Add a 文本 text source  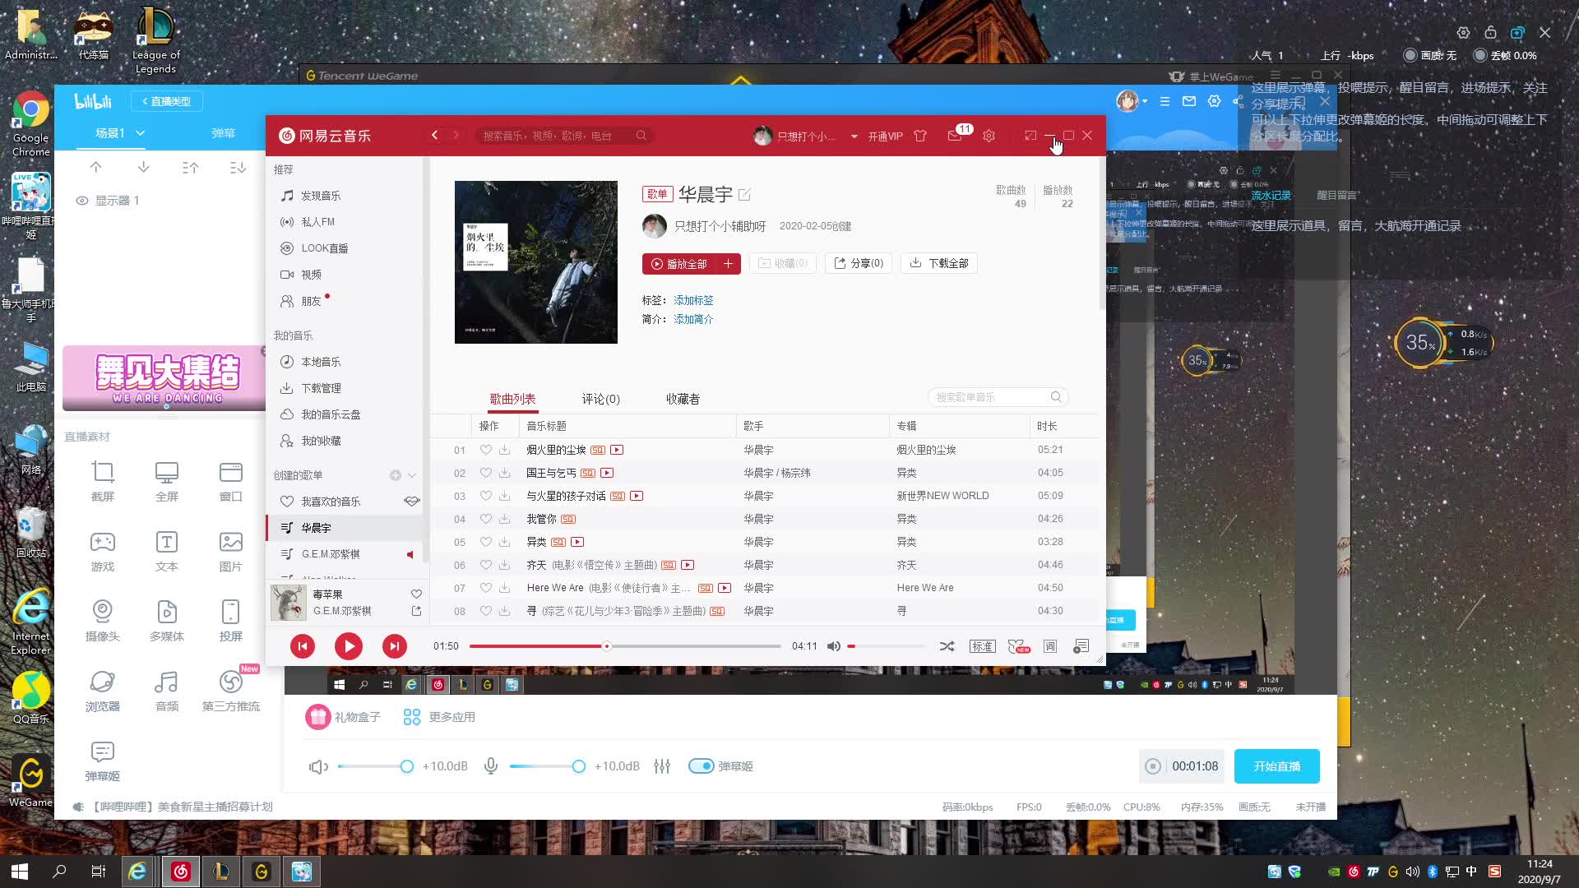(166, 543)
